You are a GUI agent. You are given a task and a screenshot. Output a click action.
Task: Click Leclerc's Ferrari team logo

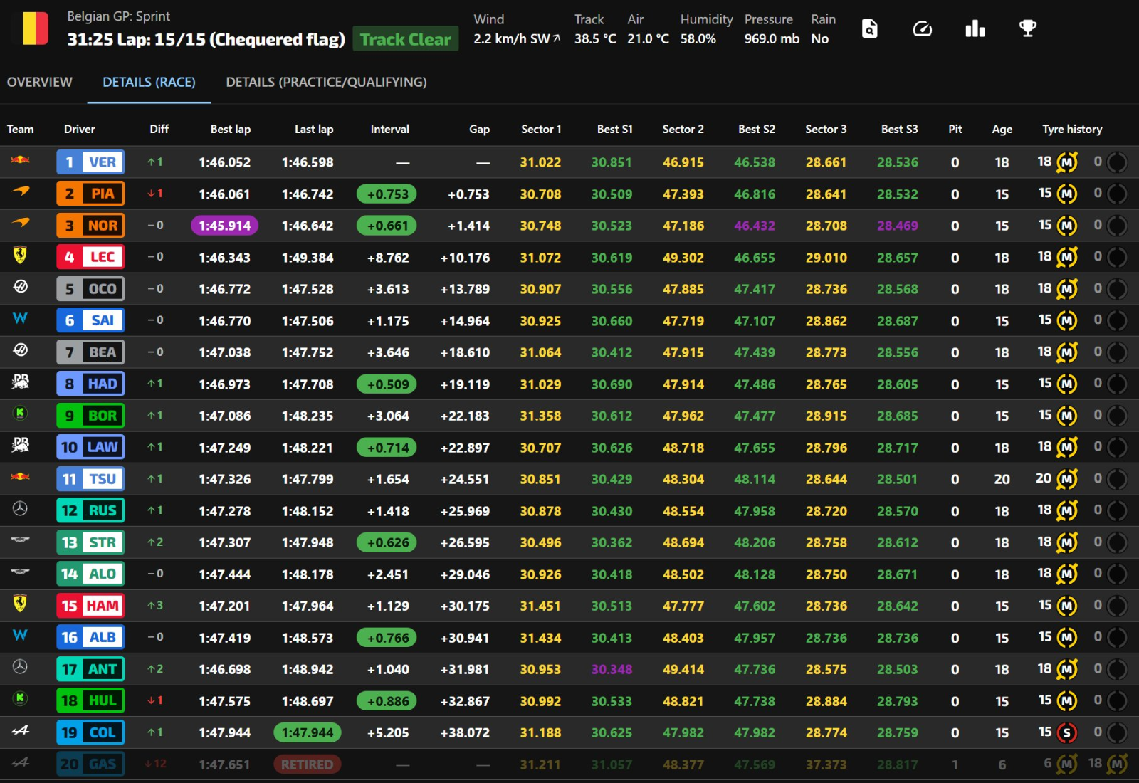21,256
